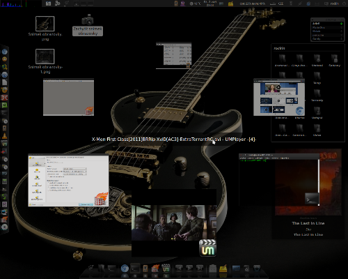Click the Dio album cover art

click(x=308, y=182)
